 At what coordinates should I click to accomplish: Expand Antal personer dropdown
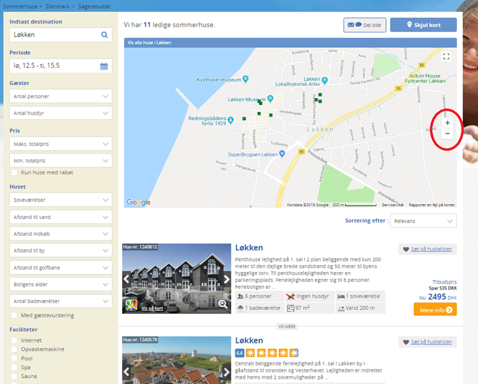(x=61, y=96)
